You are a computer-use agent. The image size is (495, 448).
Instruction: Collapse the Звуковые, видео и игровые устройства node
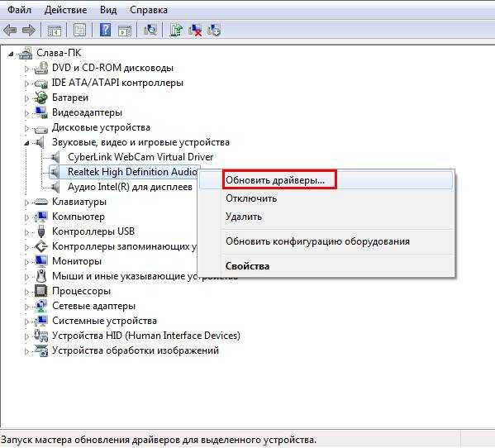coord(26,143)
